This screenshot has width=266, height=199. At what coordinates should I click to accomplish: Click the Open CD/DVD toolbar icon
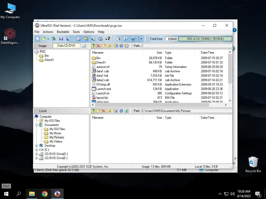pos(54,39)
